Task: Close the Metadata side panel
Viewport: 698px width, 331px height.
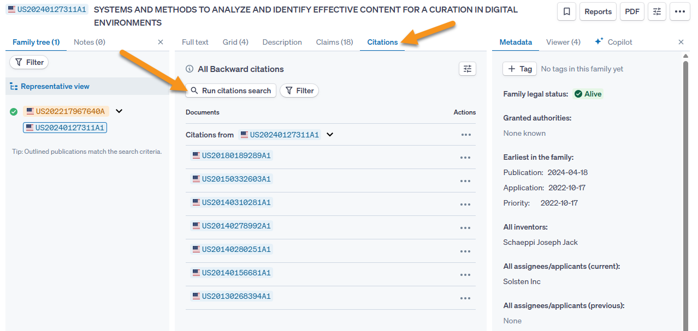Action: [681, 42]
